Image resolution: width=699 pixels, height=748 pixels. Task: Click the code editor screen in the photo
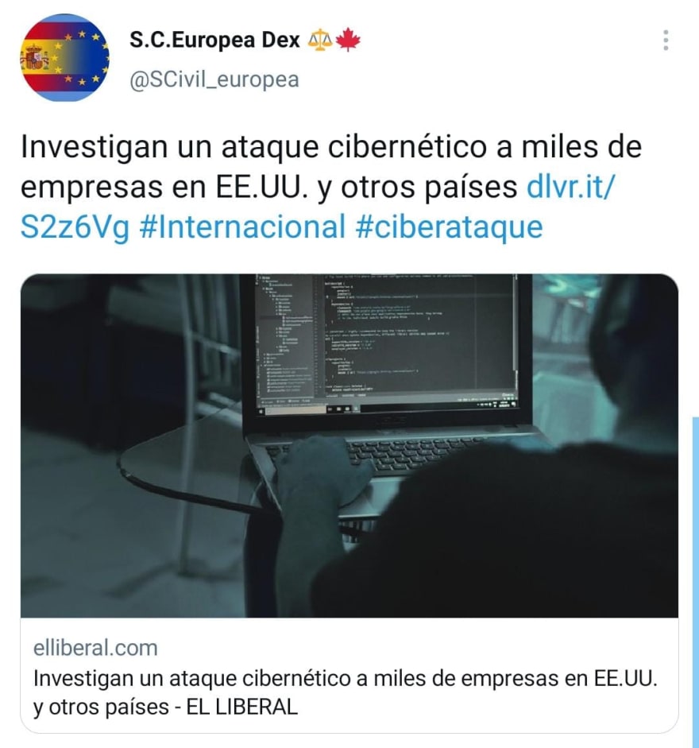pos(386,343)
